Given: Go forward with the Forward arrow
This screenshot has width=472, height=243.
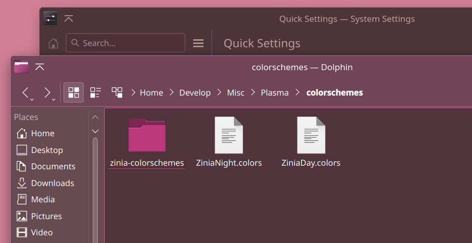Looking at the screenshot, I should pyautogui.click(x=47, y=93).
